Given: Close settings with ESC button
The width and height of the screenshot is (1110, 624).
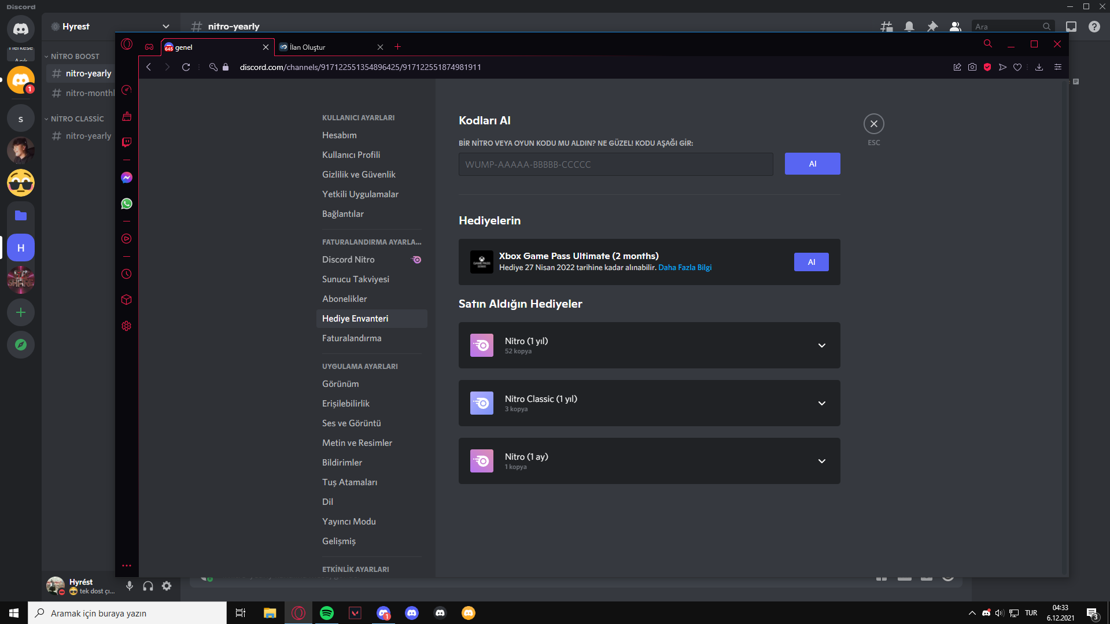Looking at the screenshot, I should (x=873, y=124).
